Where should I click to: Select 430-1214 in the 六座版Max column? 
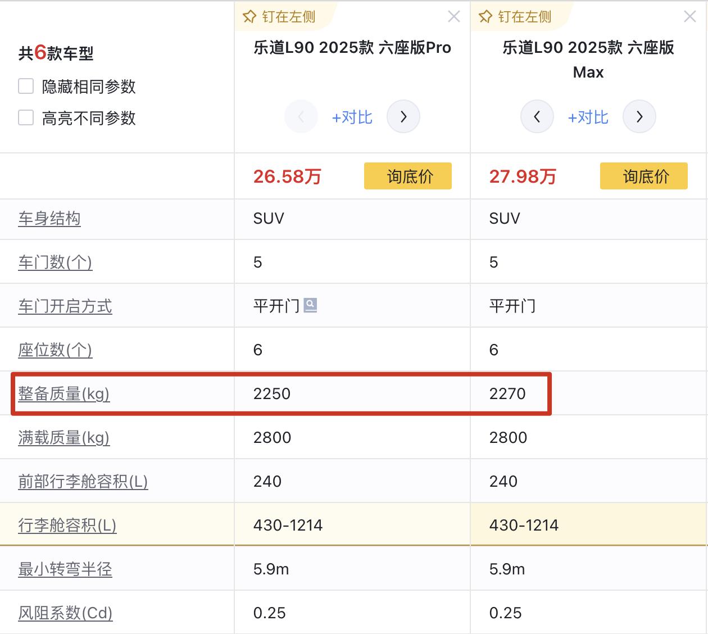pos(524,525)
